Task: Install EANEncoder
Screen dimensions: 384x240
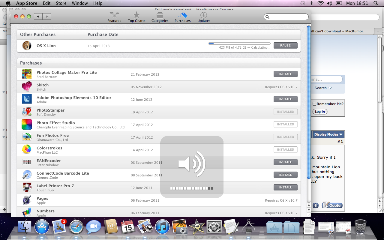Action: pos(285,162)
